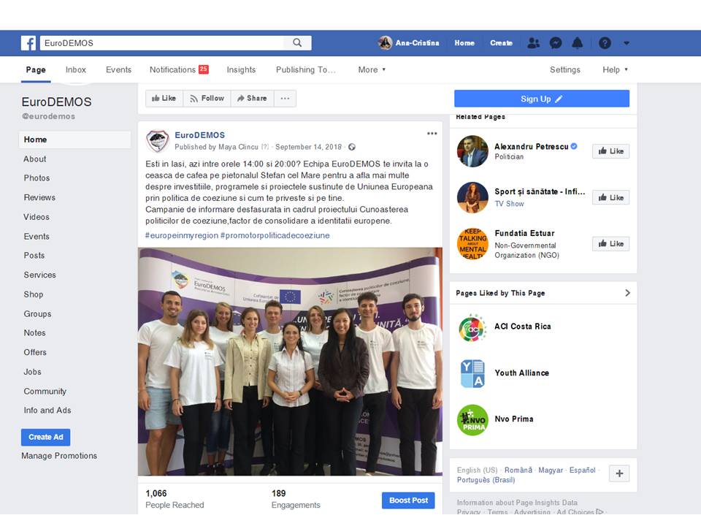This screenshot has height=526, width=701.
Task: Click the Create Ad button
Action: pyautogui.click(x=45, y=437)
